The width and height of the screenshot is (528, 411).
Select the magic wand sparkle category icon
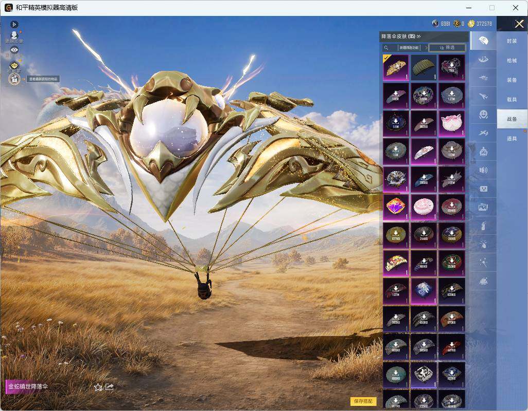[483, 263]
